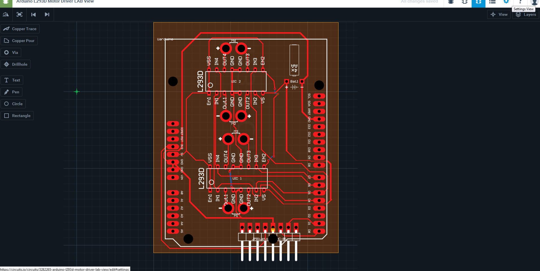Switch to the Breadboard view
540x271 pixels.
tap(450, 2)
